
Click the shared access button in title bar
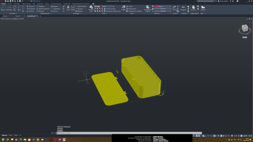point(35,1)
